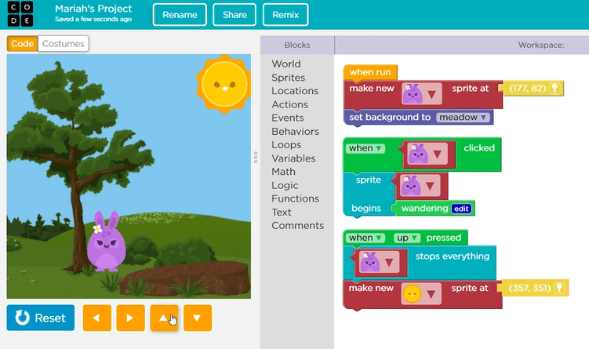
Task: Click the purple bunny sprite on stage
Action: 107,242
